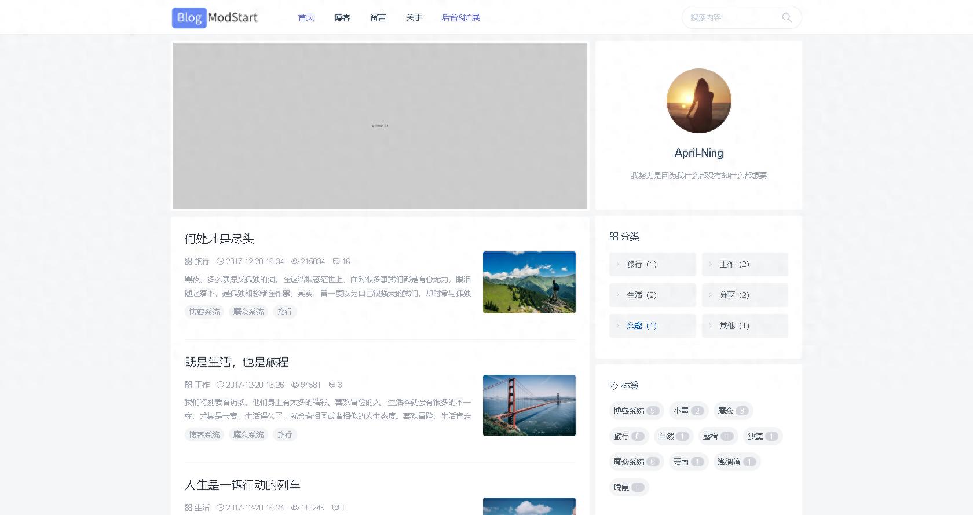The height and width of the screenshot is (515, 973).
Task: Click sidebar tag 云南
Action: [x=688, y=462]
